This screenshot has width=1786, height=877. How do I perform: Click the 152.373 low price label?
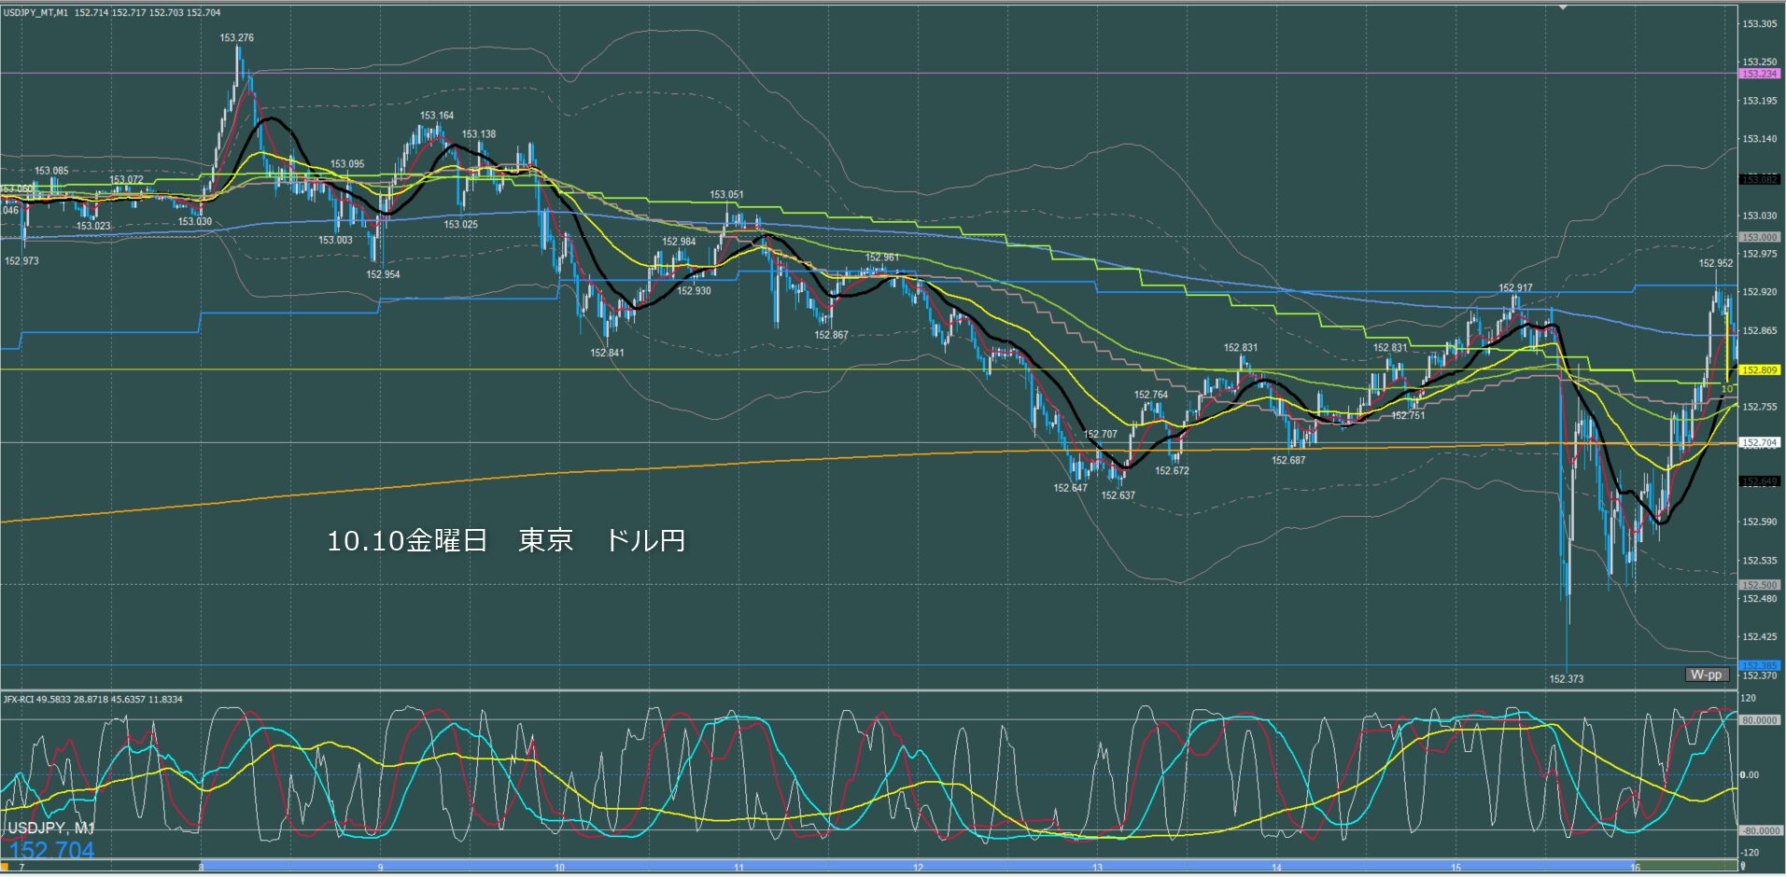point(1566,679)
